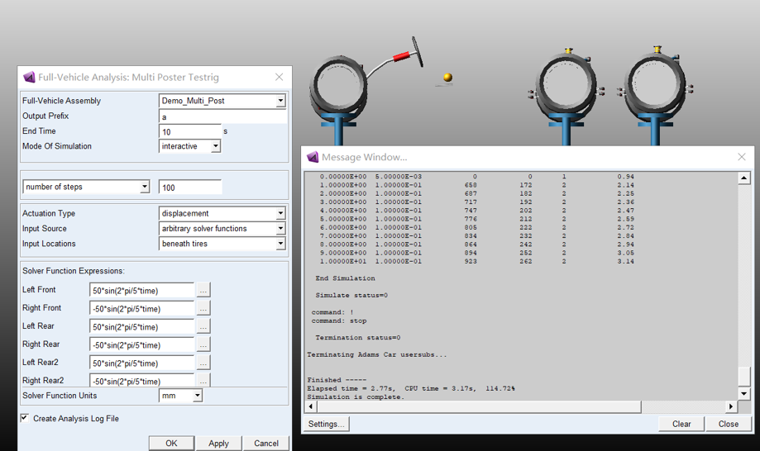Open function builder for Right Front
Viewport: 760px width, 451px height.
203,308
